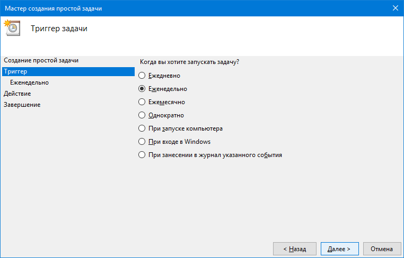Select the При входе в Windows option
The height and width of the screenshot is (258, 404).
pos(142,141)
